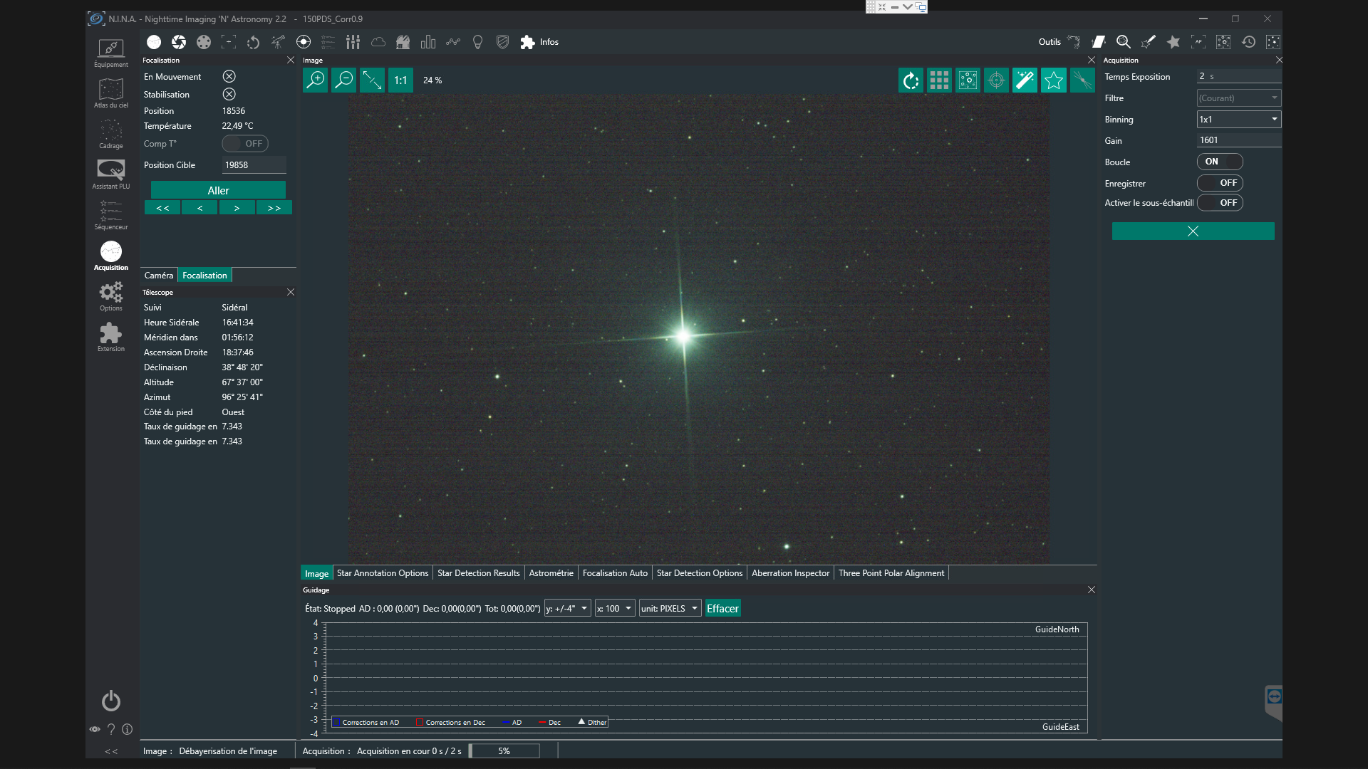Switch to the Caméra tab
Image resolution: width=1368 pixels, height=769 pixels.
(159, 276)
